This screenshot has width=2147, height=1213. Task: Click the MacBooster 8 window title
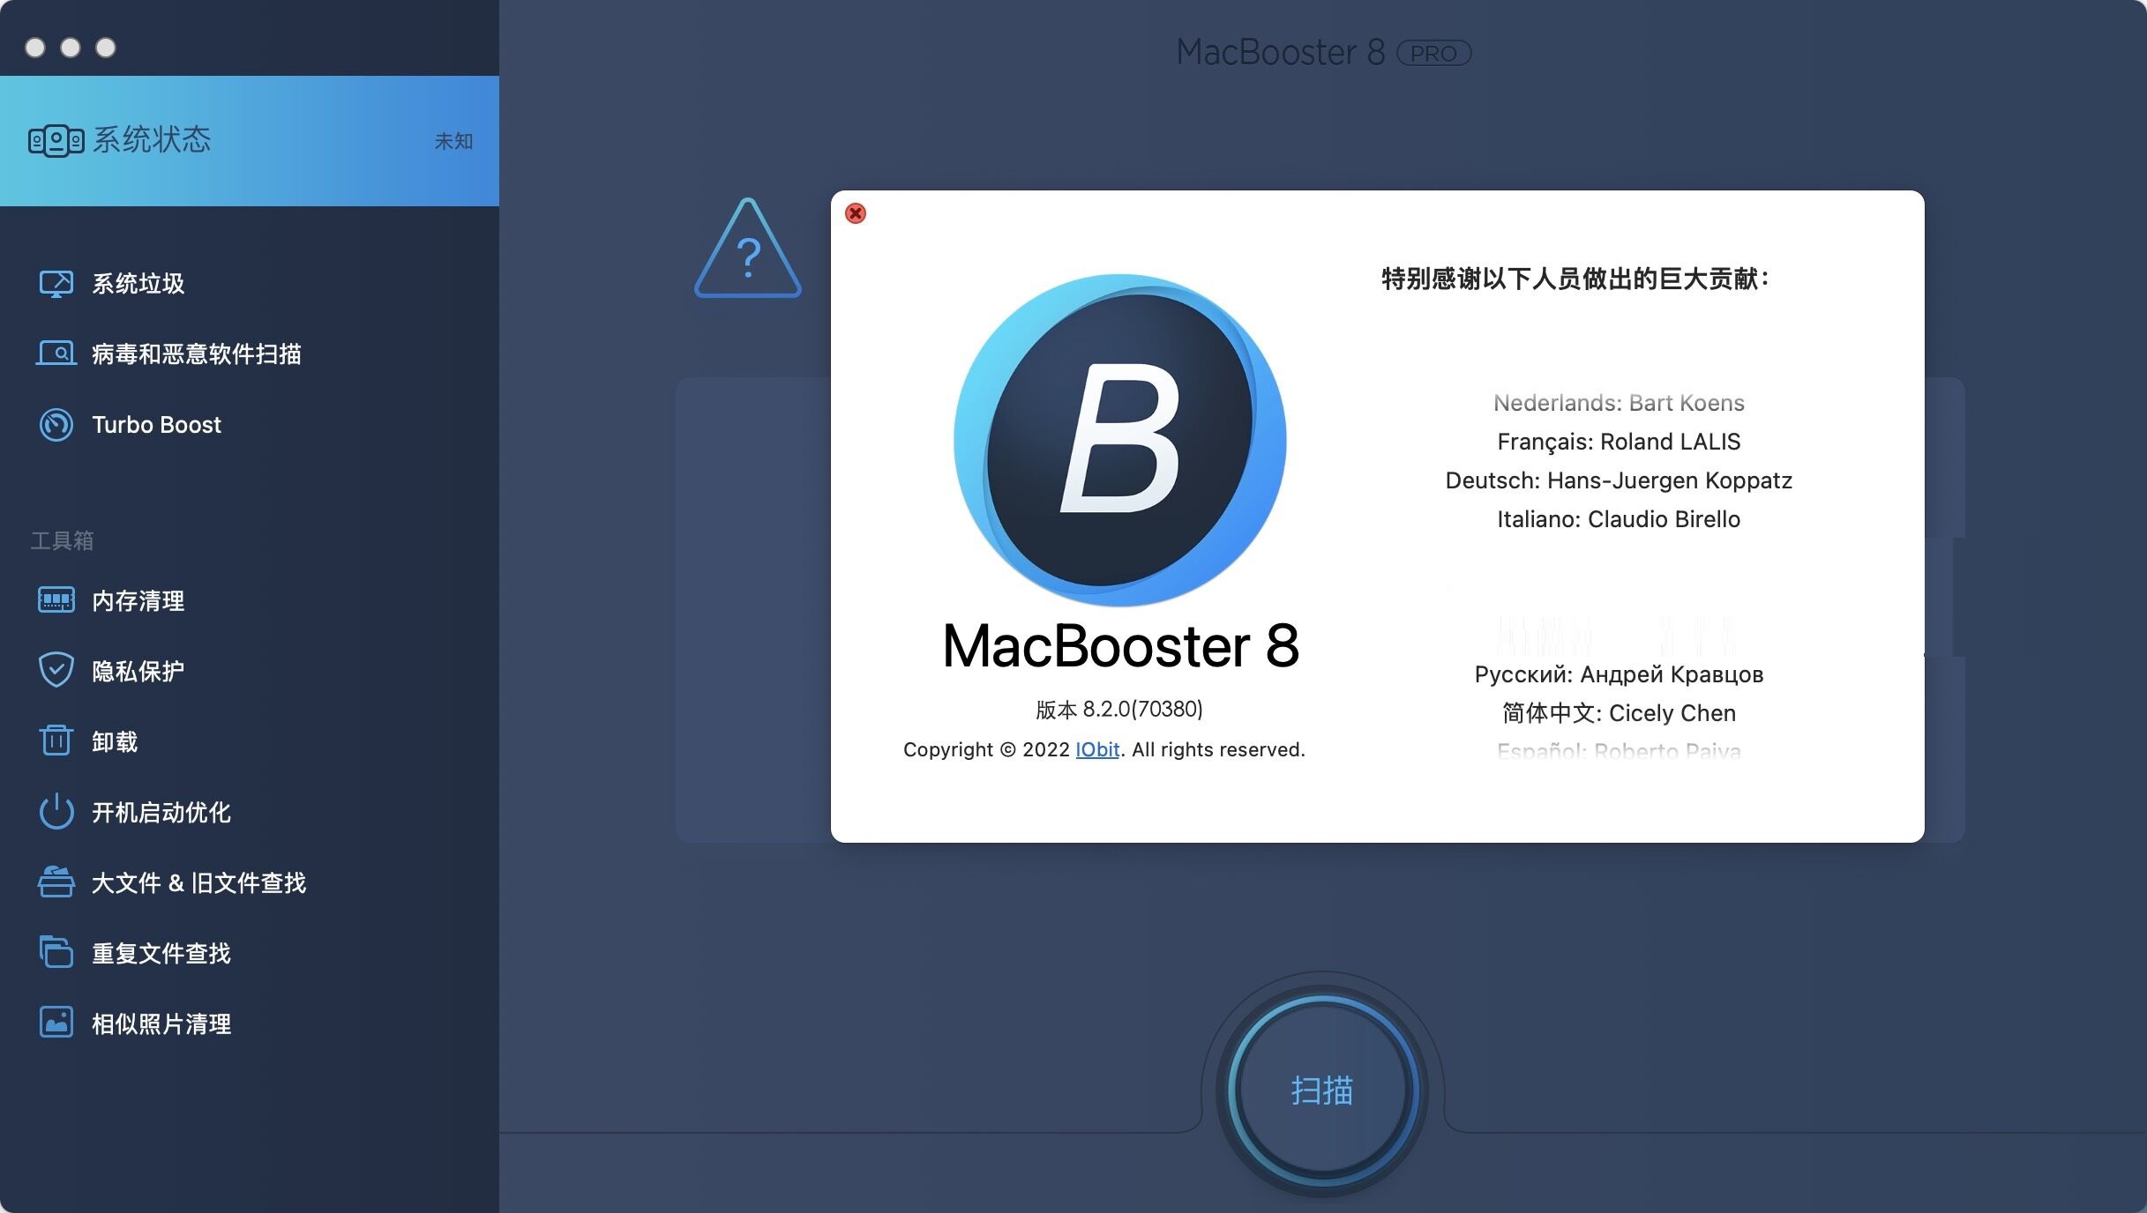(1281, 52)
